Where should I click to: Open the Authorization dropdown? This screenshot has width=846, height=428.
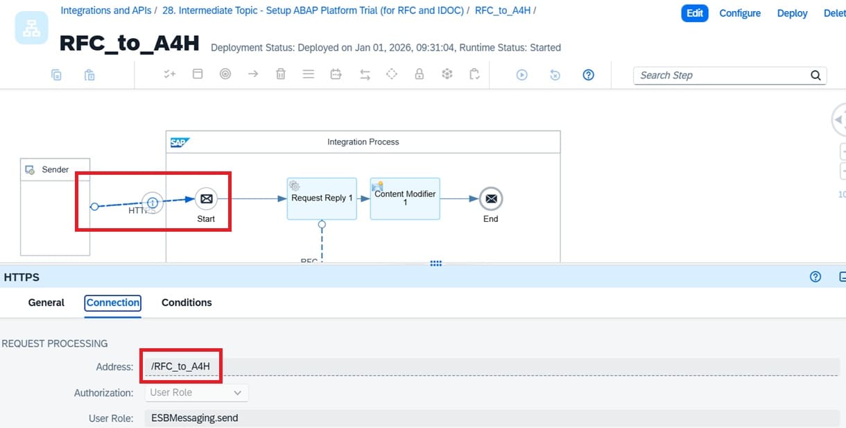point(197,393)
